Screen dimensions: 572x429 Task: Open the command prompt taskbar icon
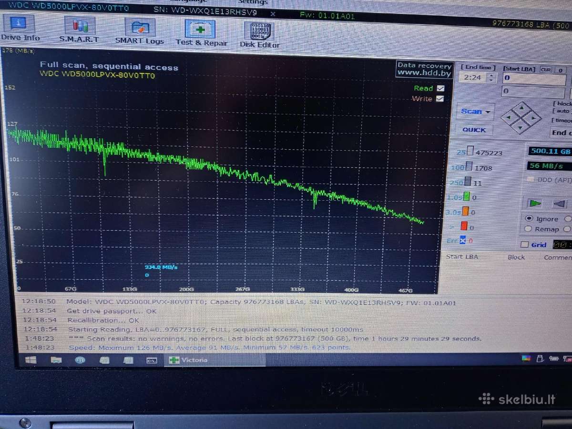[152, 360]
